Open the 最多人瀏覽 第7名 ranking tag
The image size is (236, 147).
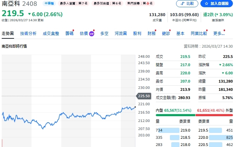[74, 3]
